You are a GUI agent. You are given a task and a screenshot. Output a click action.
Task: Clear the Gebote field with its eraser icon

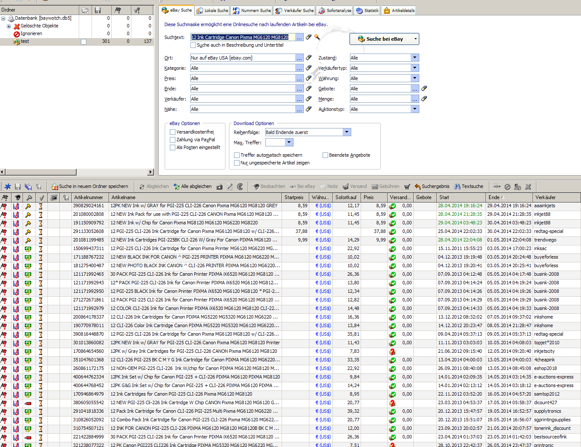coord(424,89)
